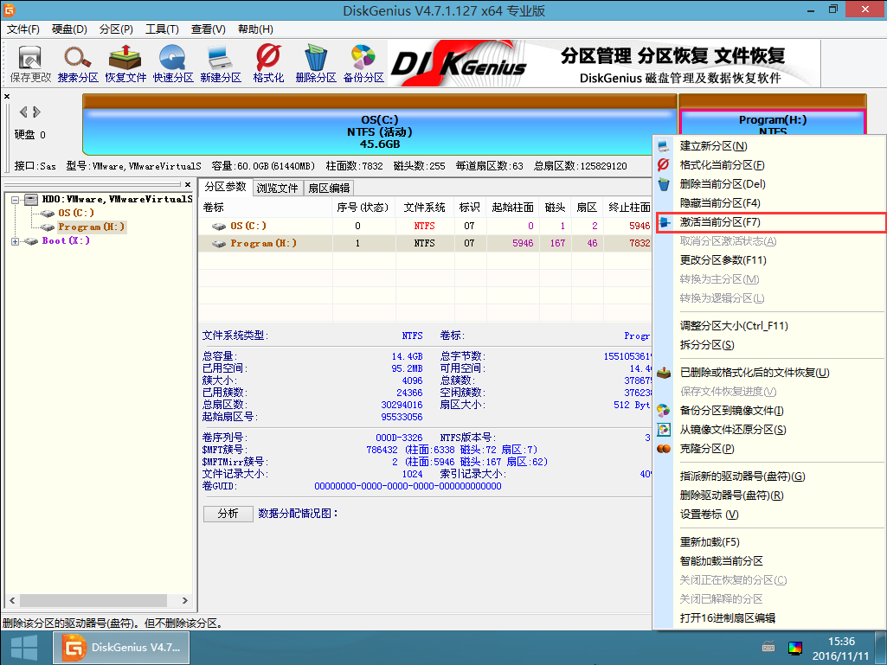Click the New Partition (新建分区) icon
The width and height of the screenshot is (887, 665).
point(221,64)
